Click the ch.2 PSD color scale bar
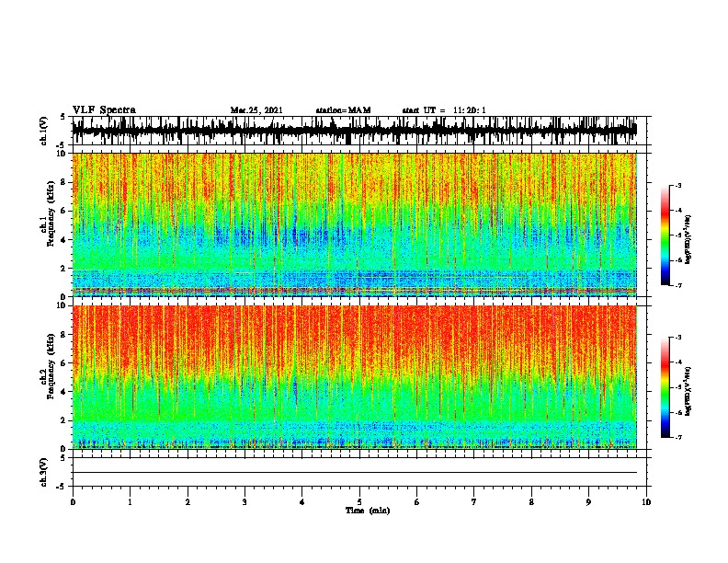Screen dimensions: 728x563 (665, 387)
